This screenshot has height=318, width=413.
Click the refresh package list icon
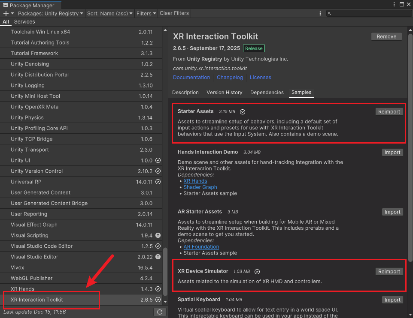click(160, 312)
